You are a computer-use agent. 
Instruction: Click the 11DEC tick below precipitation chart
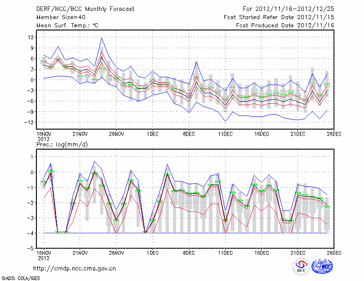tap(225, 252)
